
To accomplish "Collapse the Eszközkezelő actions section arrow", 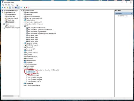I will pyautogui.click(x=132, y=13).
